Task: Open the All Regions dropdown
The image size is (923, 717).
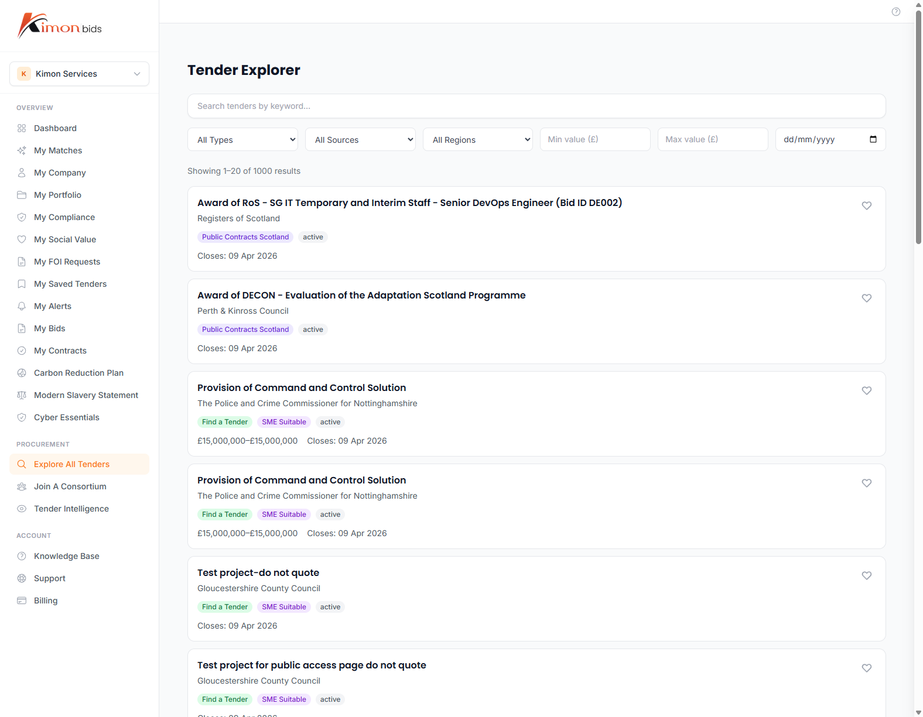Action: pos(478,139)
